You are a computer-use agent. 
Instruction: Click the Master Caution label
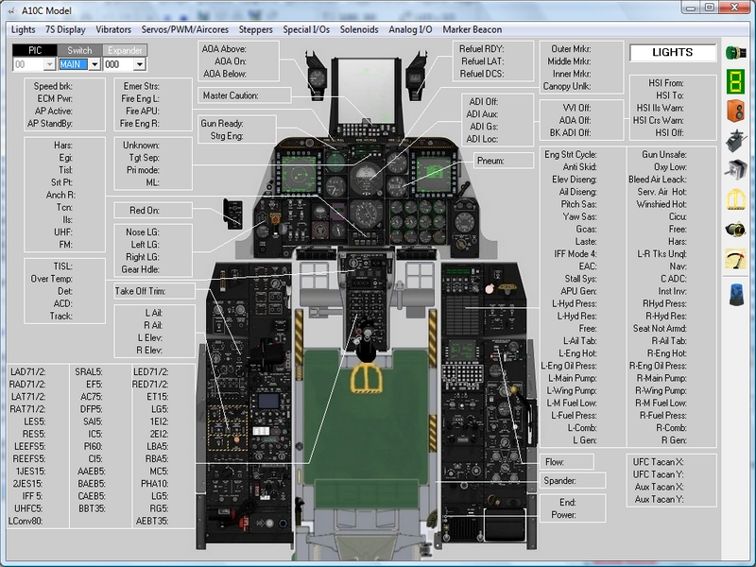[231, 95]
